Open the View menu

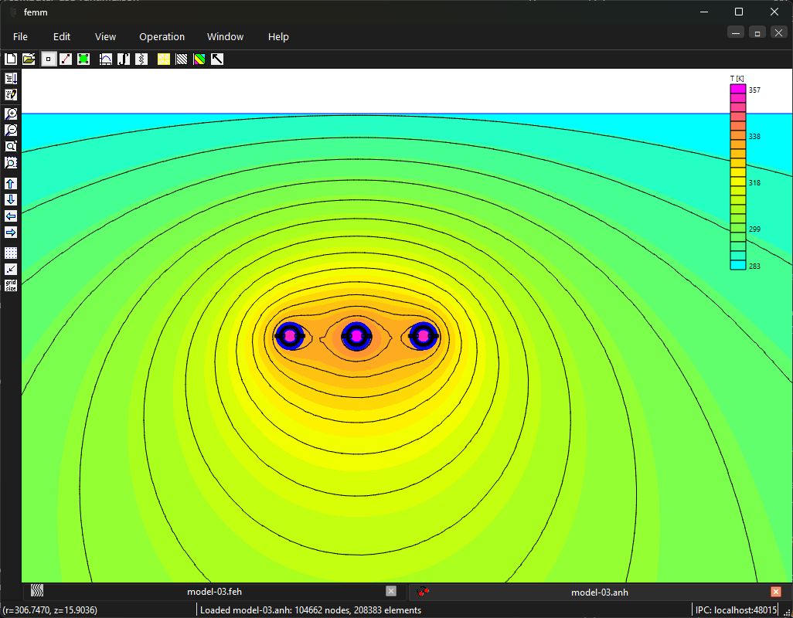105,36
